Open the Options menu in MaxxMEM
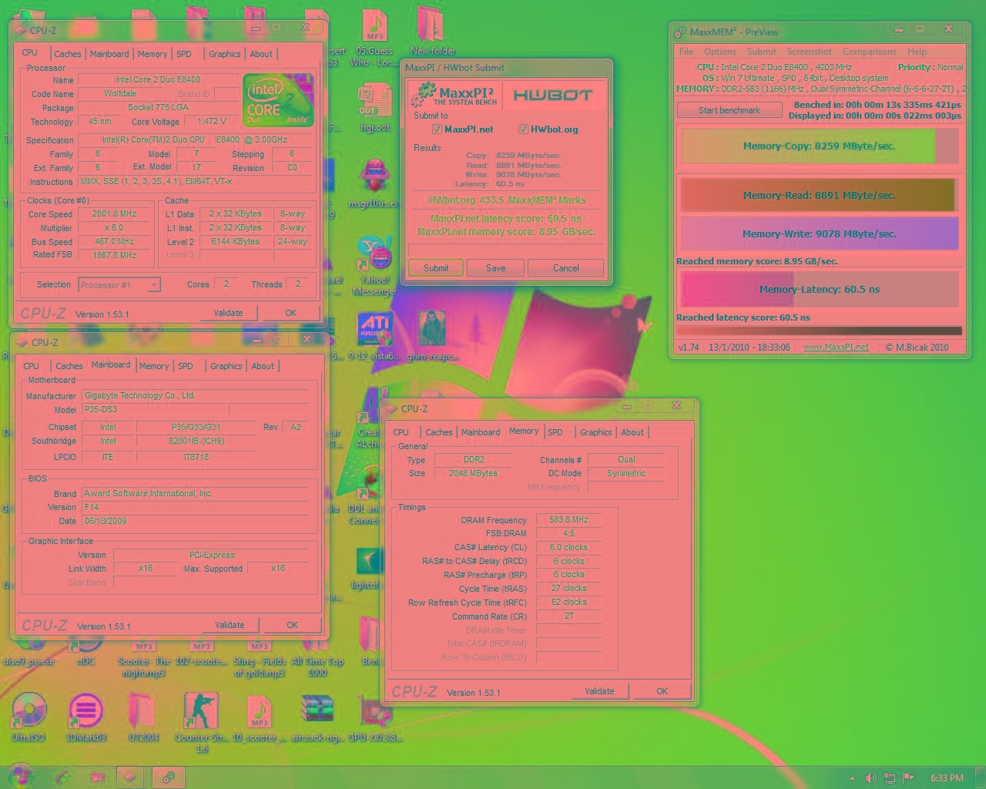 click(720, 52)
